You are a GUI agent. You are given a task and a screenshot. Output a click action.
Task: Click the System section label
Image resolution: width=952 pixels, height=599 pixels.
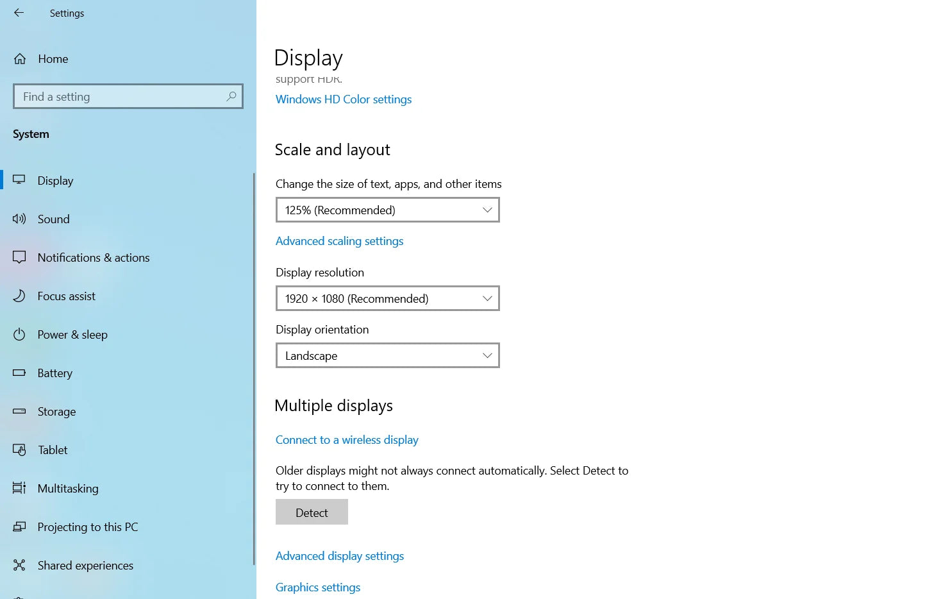click(31, 134)
